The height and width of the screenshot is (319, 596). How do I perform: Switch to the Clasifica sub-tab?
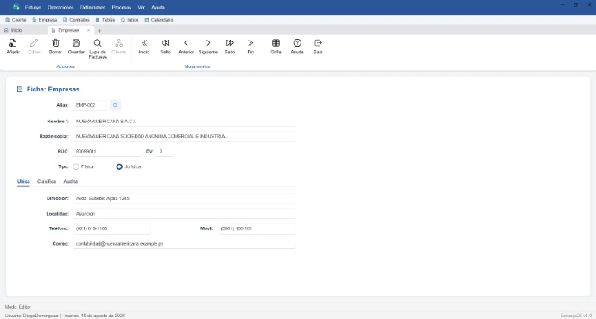pyautogui.click(x=47, y=181)
